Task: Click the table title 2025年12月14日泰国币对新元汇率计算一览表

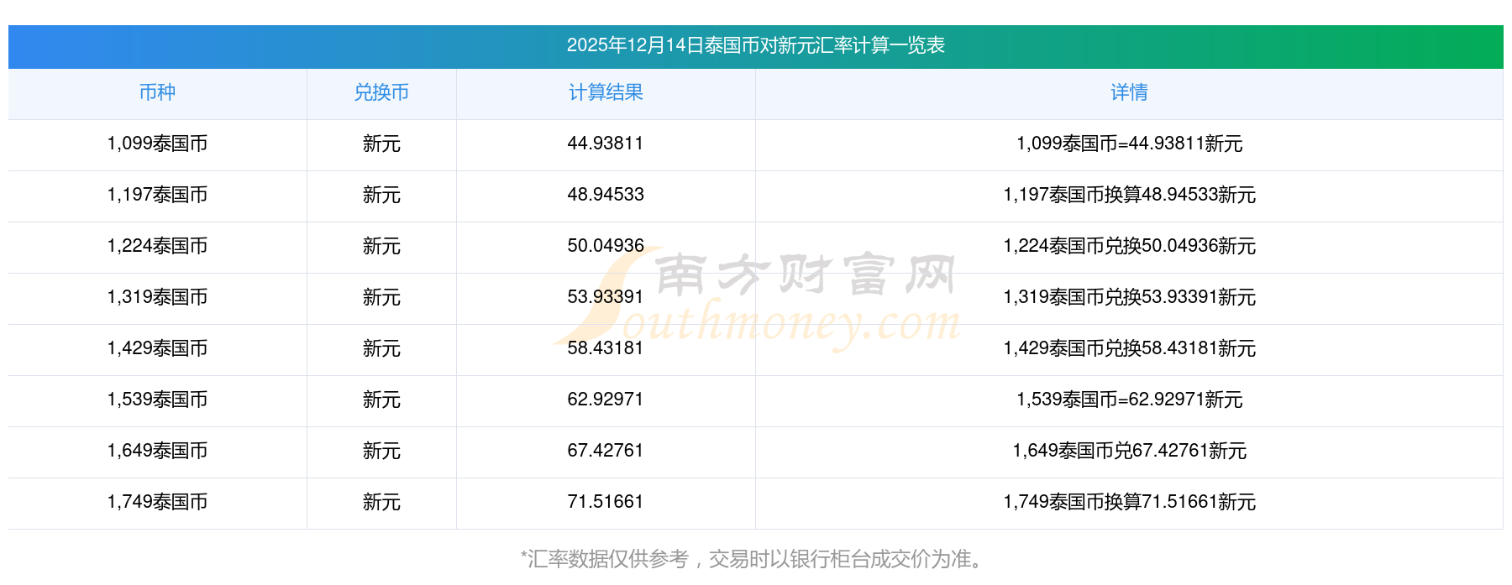Action: [755, 45]
